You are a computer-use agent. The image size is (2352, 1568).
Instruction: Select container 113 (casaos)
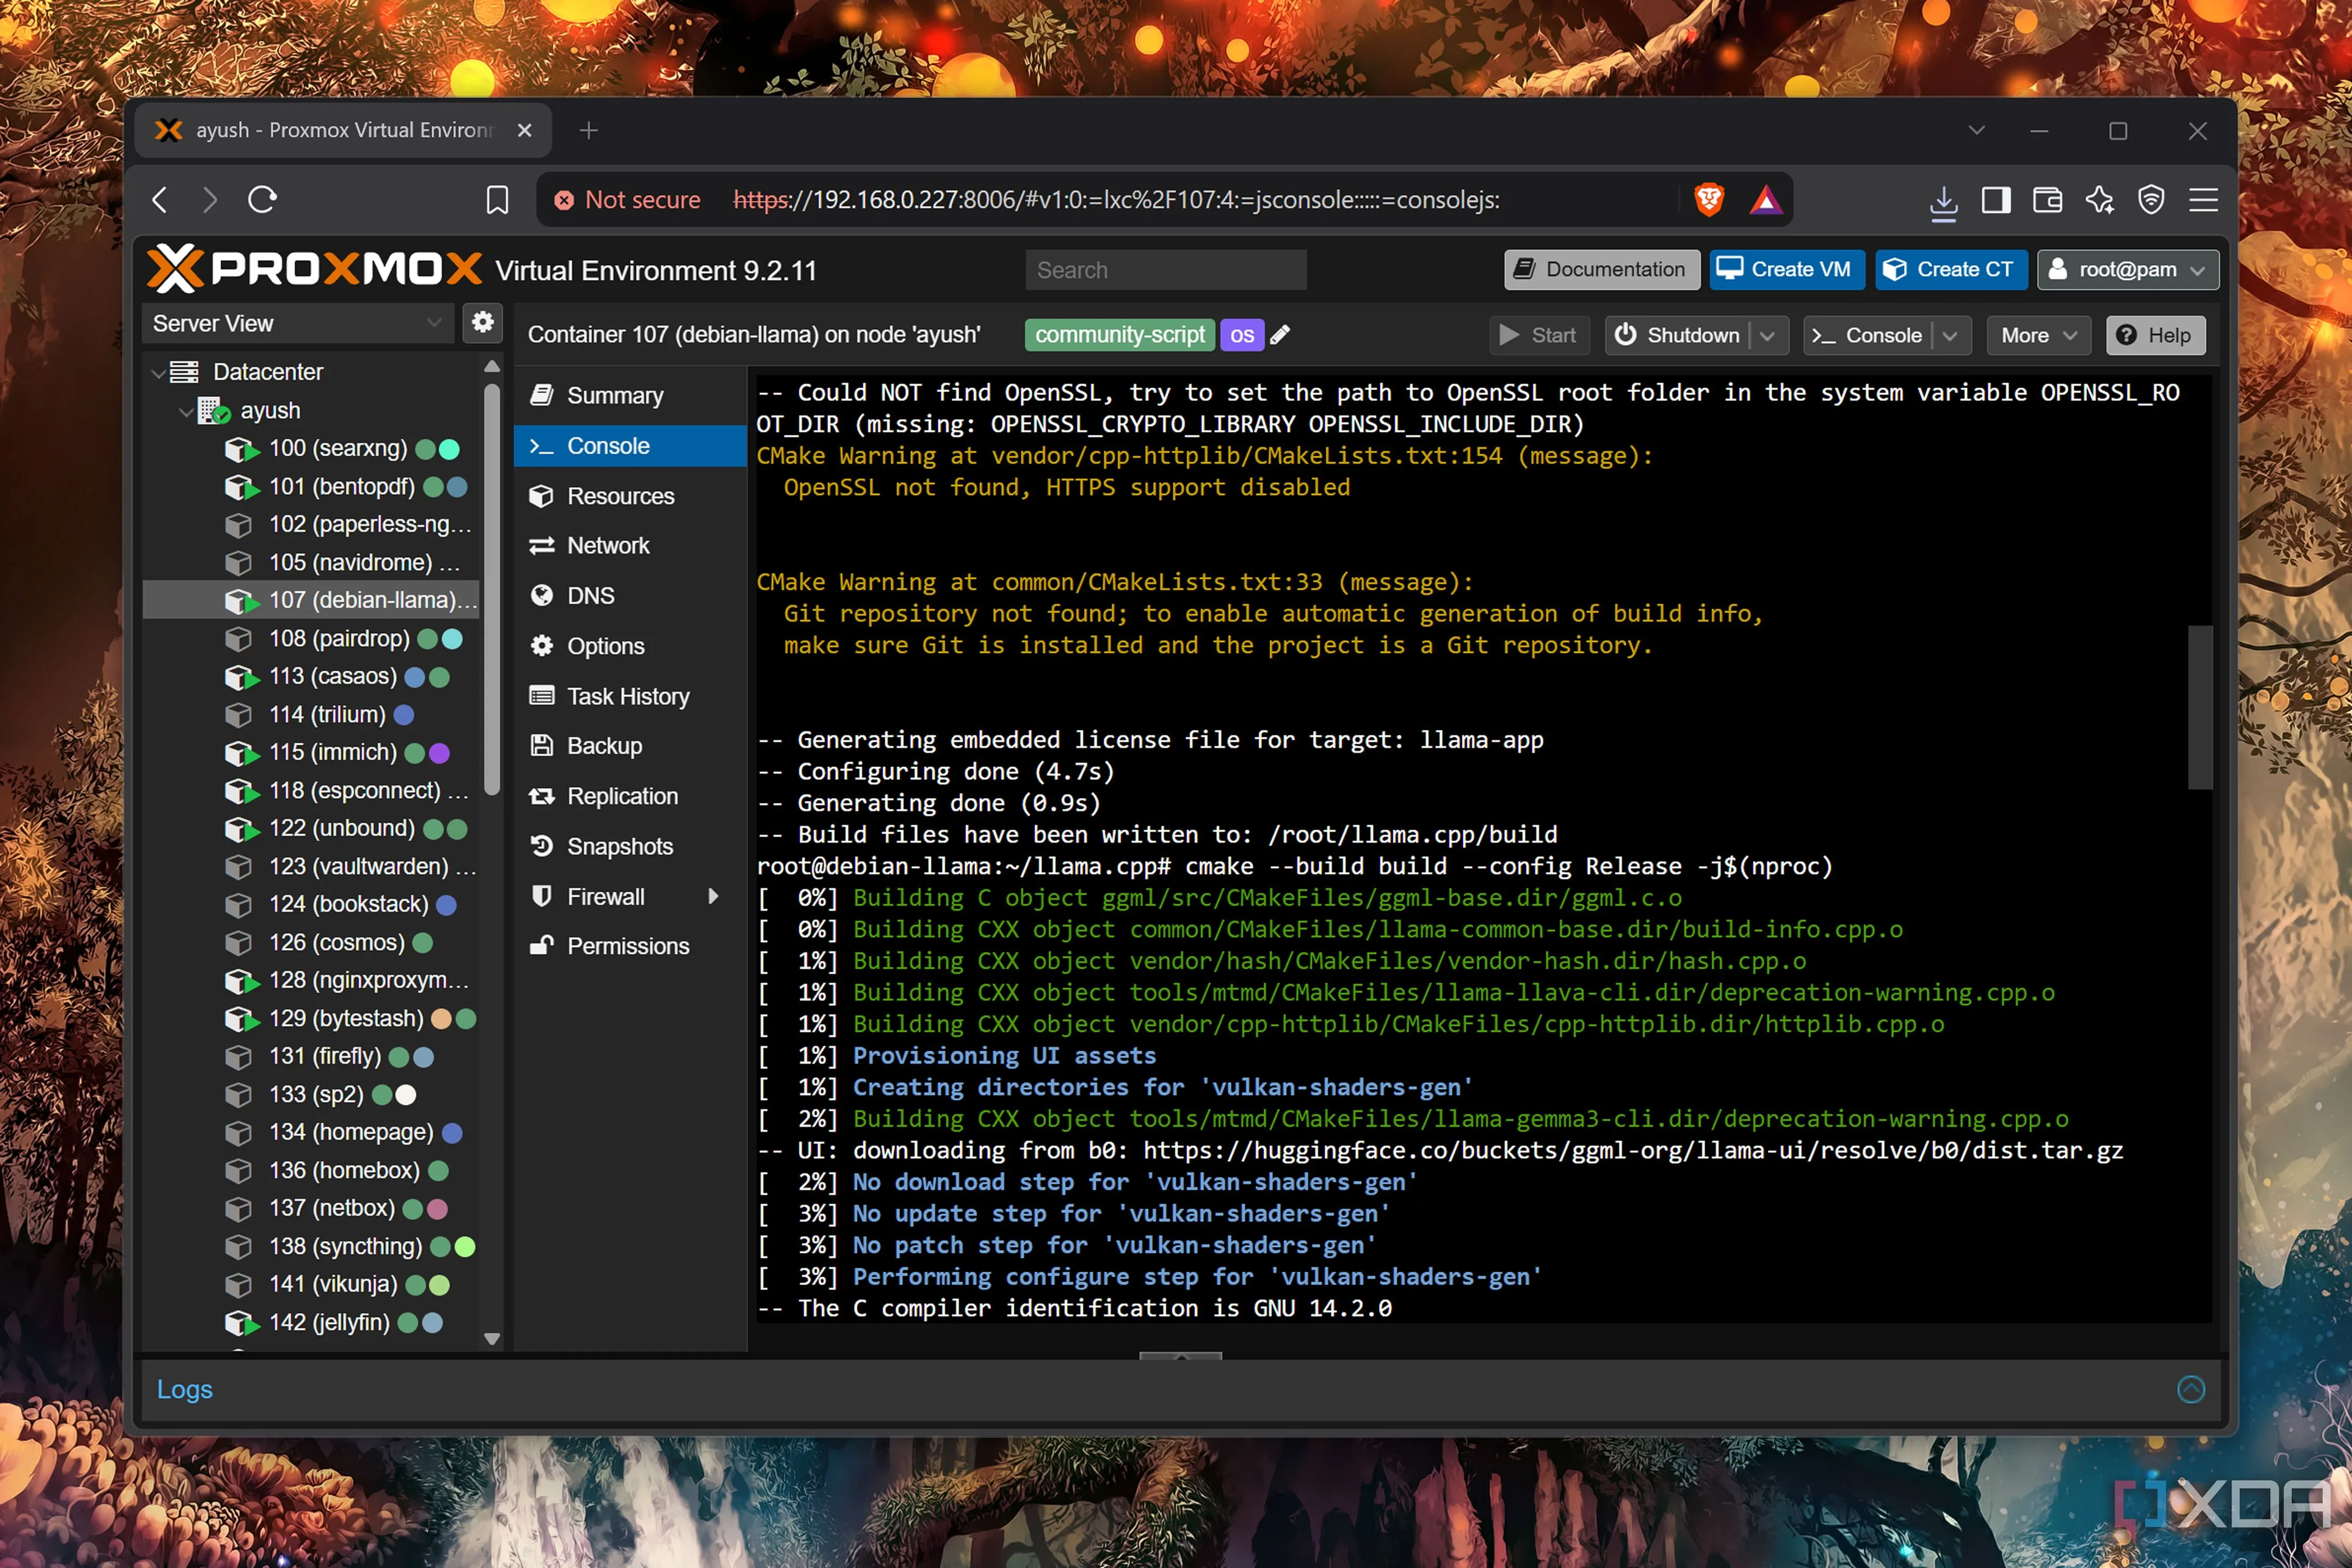pyautogui.click(x=311, y=676)
